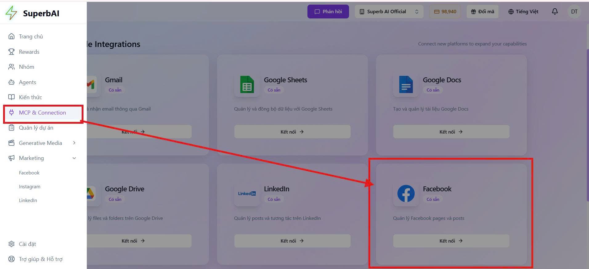Image resolution: width=589 pixels, height=269 pixels.
Task: Open Agents robot icon
Action: [11, 82]
